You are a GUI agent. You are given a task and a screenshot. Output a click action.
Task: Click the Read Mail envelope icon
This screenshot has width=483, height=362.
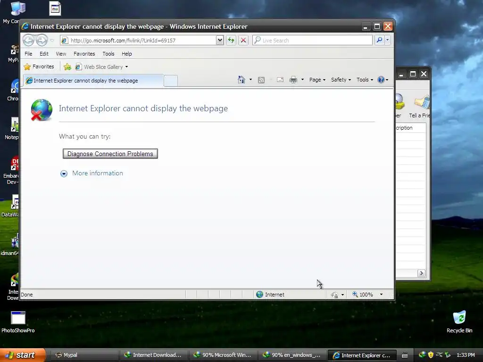point(280,80)
